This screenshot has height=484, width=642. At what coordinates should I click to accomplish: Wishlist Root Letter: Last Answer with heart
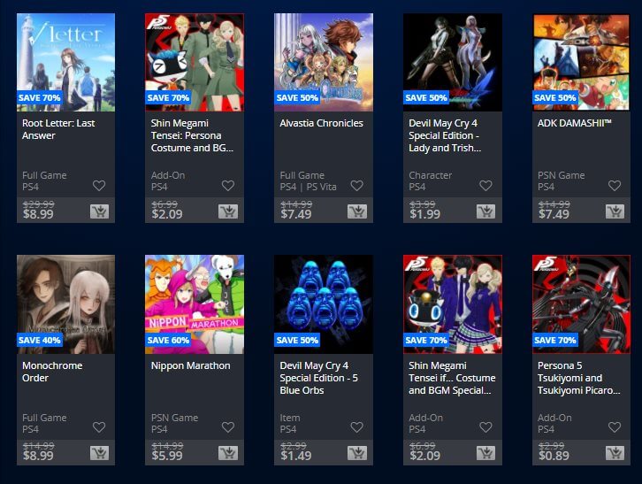click(x=99, y=186)
